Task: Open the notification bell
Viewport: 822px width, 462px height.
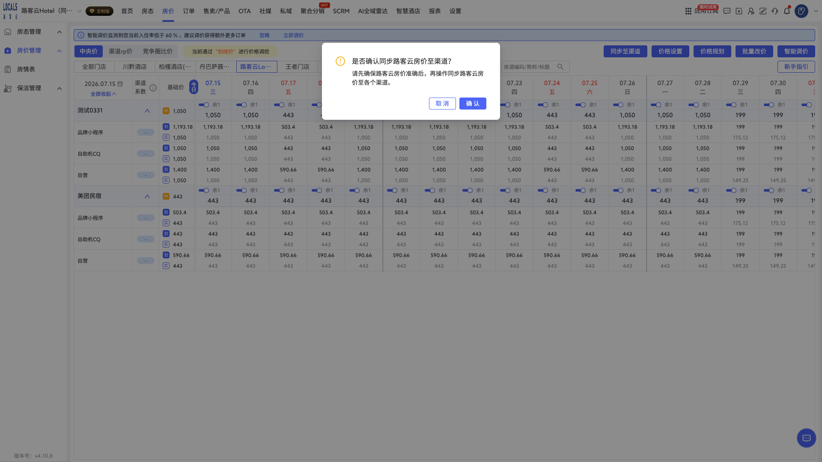Action: (x=787, y=11)
